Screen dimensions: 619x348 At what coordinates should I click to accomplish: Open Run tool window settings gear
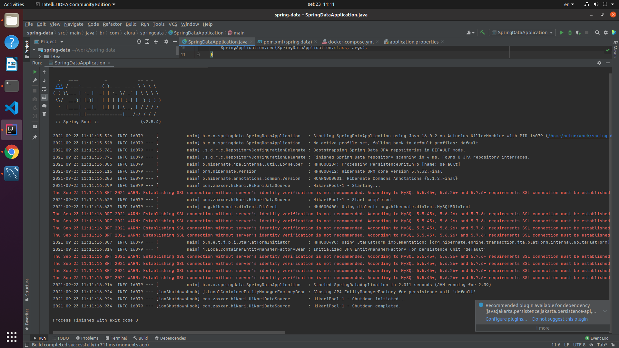[599, 63]
